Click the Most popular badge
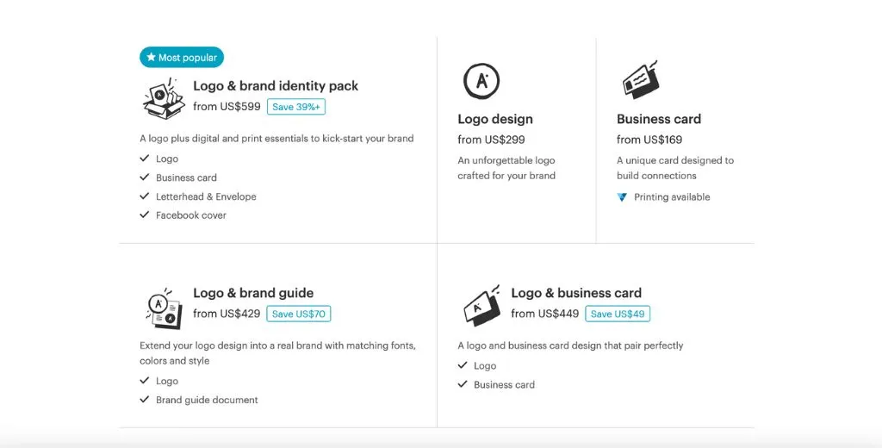 click(182, 58)
